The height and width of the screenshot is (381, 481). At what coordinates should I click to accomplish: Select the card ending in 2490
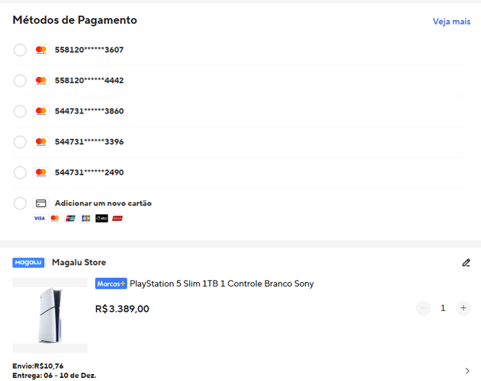pos(20,173)
